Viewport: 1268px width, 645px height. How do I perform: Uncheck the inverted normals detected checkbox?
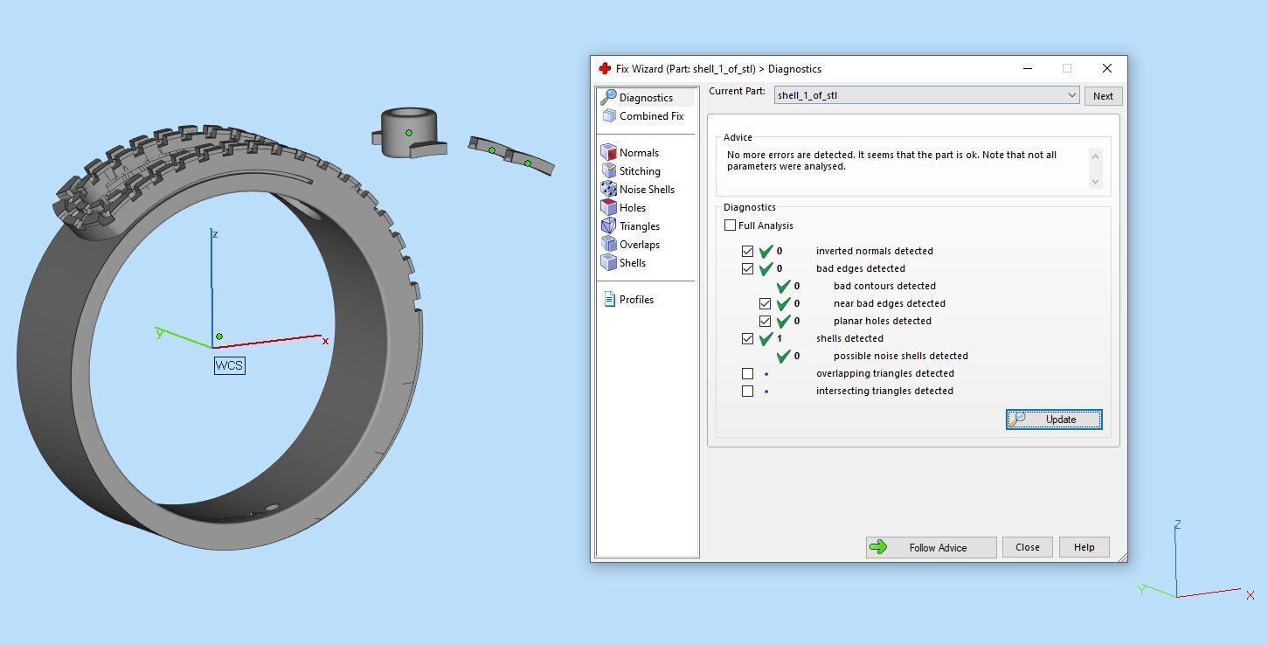tap(747, 251)
